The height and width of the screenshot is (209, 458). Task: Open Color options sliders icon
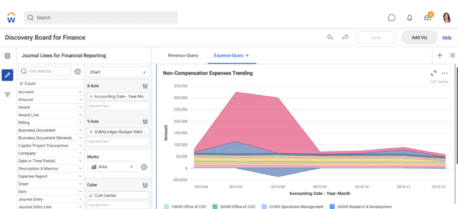pos(145,185)
